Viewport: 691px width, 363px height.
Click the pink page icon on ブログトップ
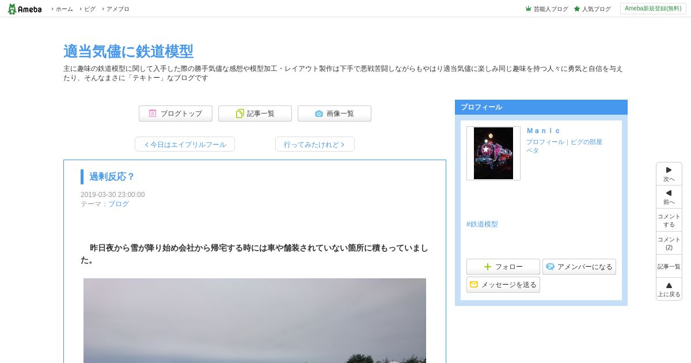153,114
